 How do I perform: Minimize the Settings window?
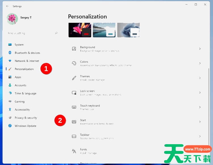point(187,5)
